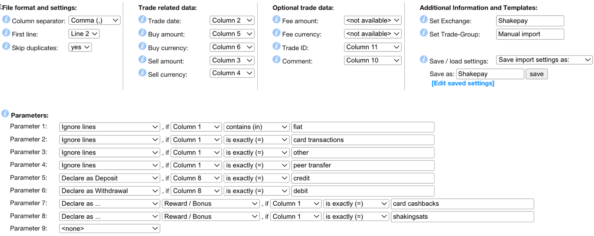Click Parameter 6 value field containing debit
Screen dimensions: 594x236
pyautogui.click(x=363, y=191)
